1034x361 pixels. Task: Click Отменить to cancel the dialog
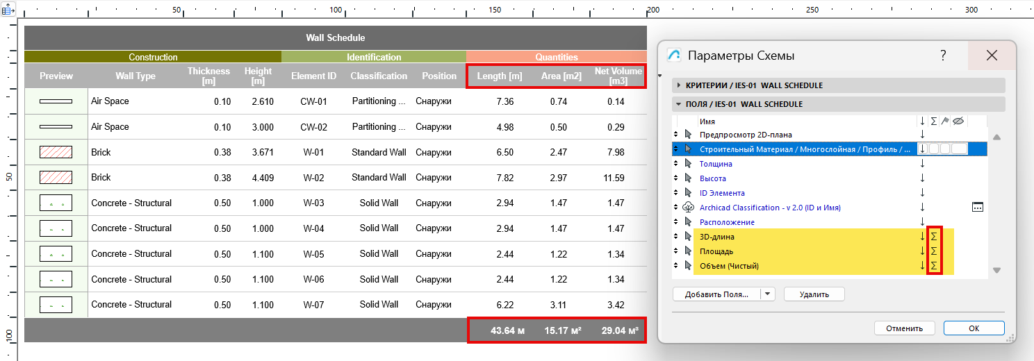[x=903, y=328]
